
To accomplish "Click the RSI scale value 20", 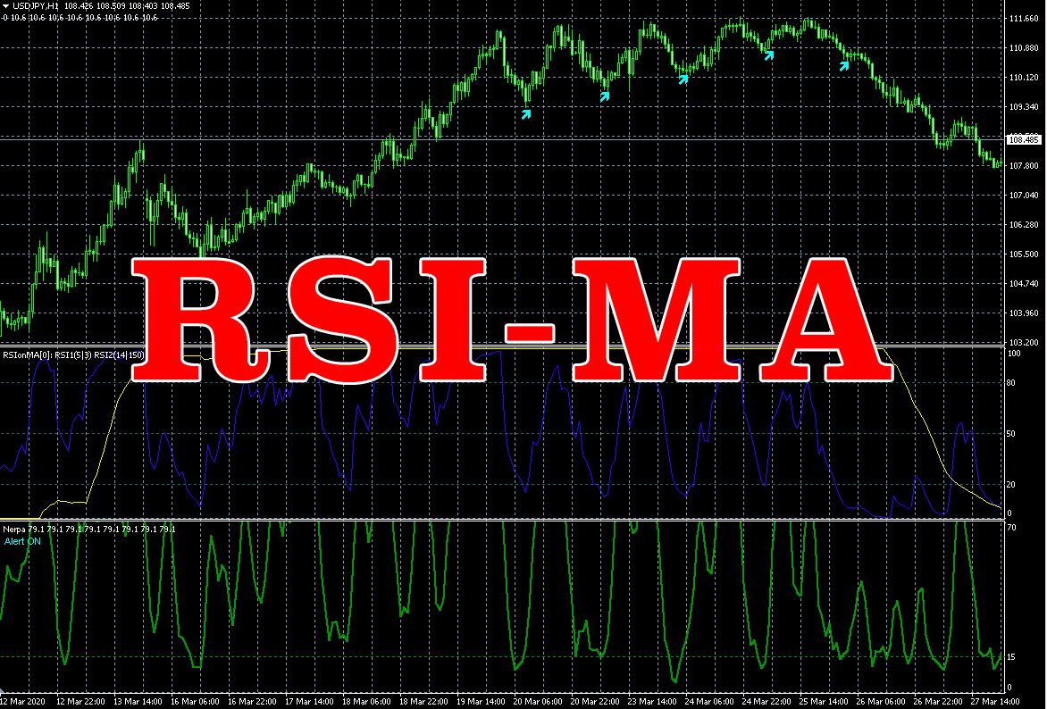I will [1011, 484].
